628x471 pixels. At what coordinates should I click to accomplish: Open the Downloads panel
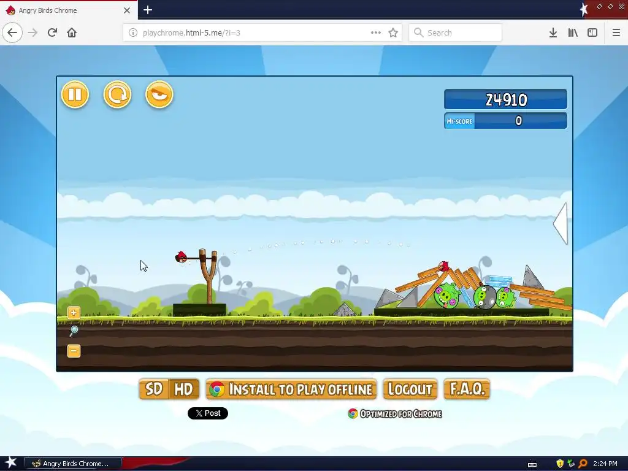553,33
